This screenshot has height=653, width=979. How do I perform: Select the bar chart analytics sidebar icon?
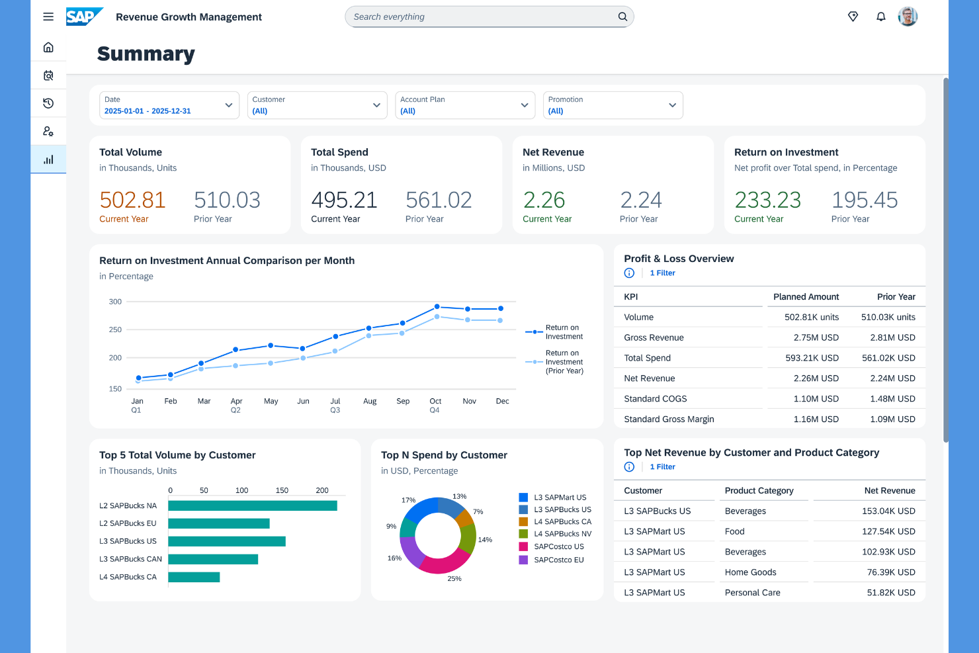[48, 159]
